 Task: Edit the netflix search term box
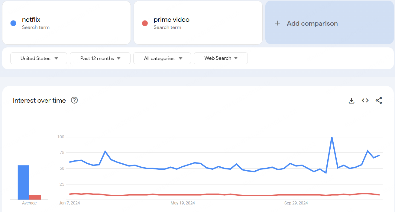(66, 23)
